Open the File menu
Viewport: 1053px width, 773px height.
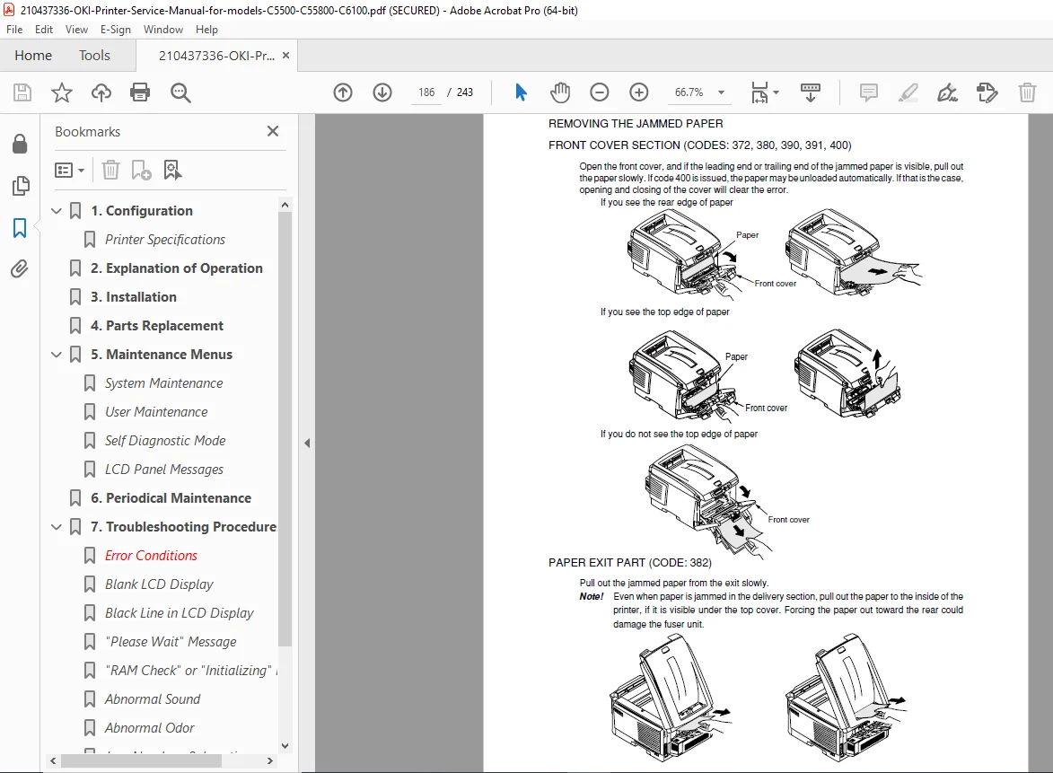(x=14, y=30)
